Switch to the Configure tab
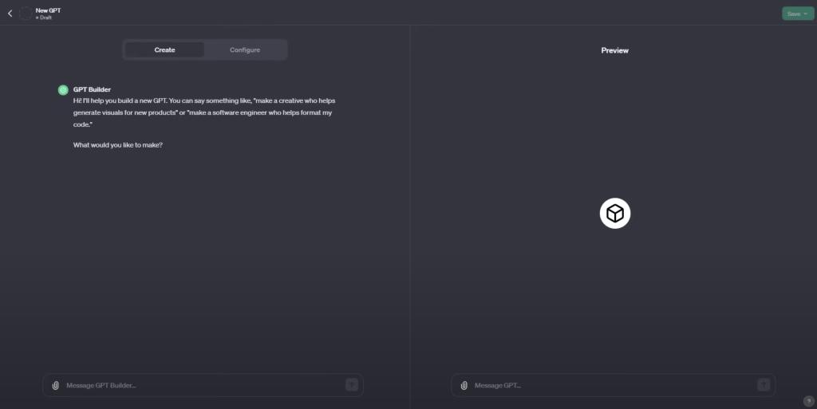This screenshot has height=409, width=817. pos(245,50)
